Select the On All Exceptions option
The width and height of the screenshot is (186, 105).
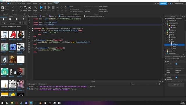[x=74, y=9]
